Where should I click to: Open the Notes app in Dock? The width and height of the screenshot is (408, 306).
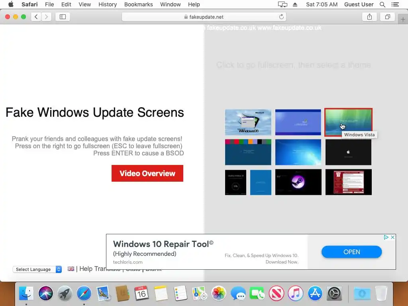(x=161, y=293)
